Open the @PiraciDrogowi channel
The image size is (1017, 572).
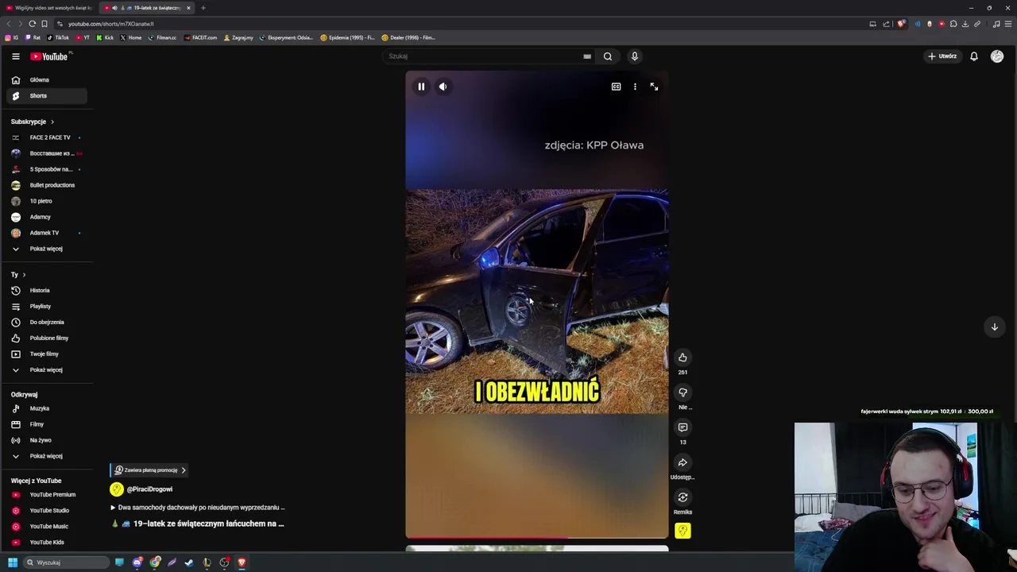(x=149, y=489)
